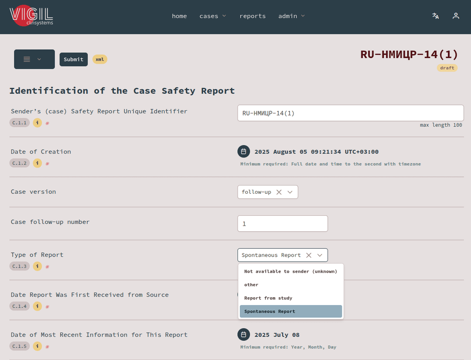Click 'Date Report Was First Received from Source' label
Image resolution: width=471 pixels, height=360 pixels.
(89, 295)
